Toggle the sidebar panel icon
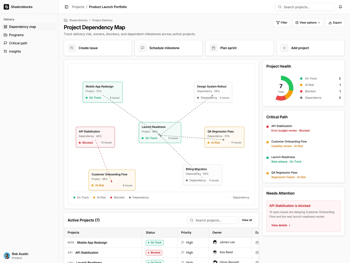This screenshot has height=263, width=350. 67,7
